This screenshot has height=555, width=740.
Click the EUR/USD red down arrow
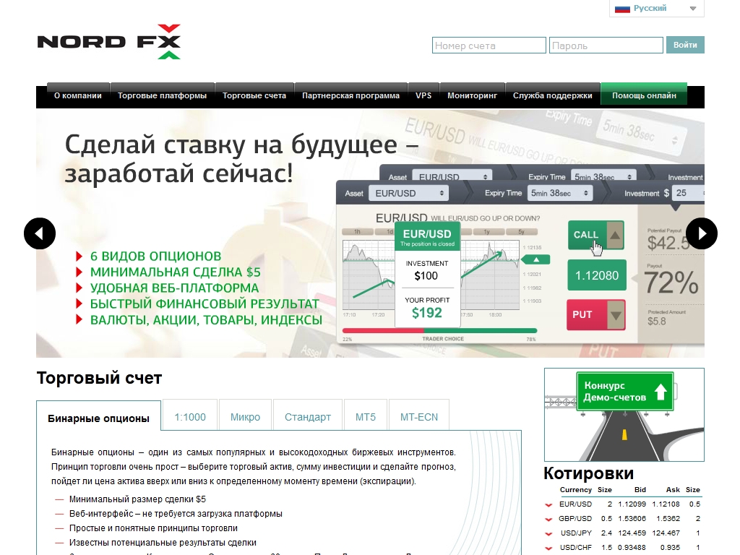pos(548,505)
